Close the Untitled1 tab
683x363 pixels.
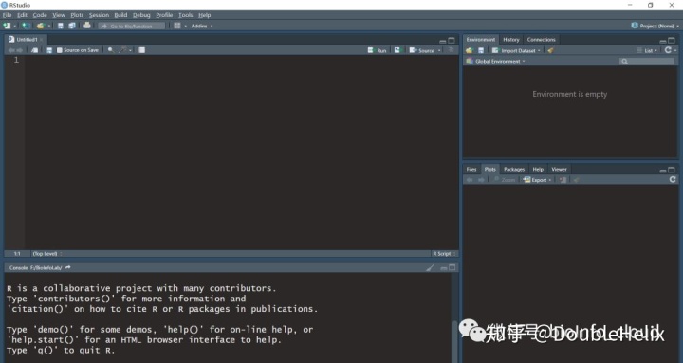tap(42, 40)
